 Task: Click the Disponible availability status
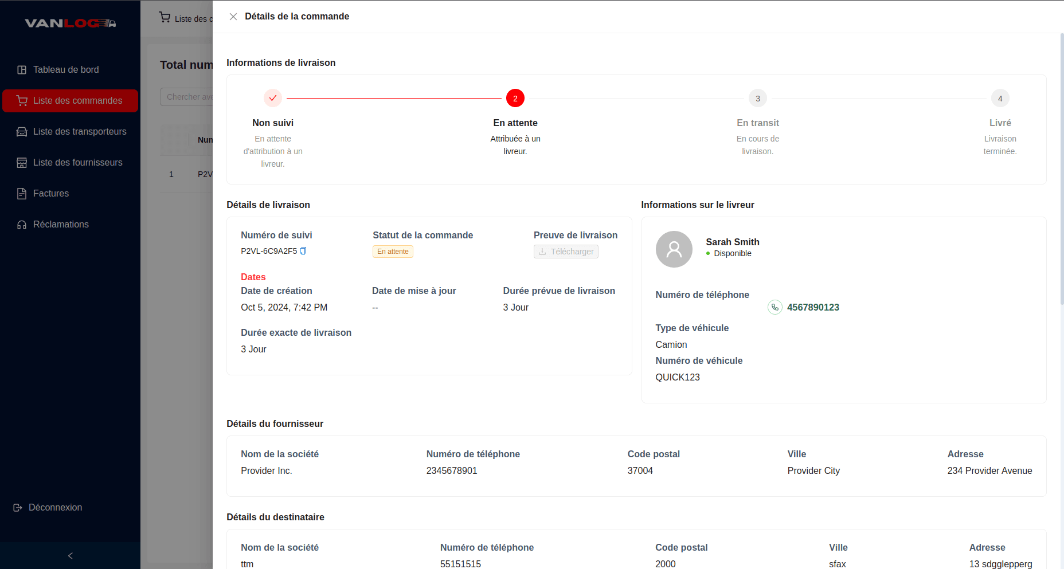coord(732,253)
